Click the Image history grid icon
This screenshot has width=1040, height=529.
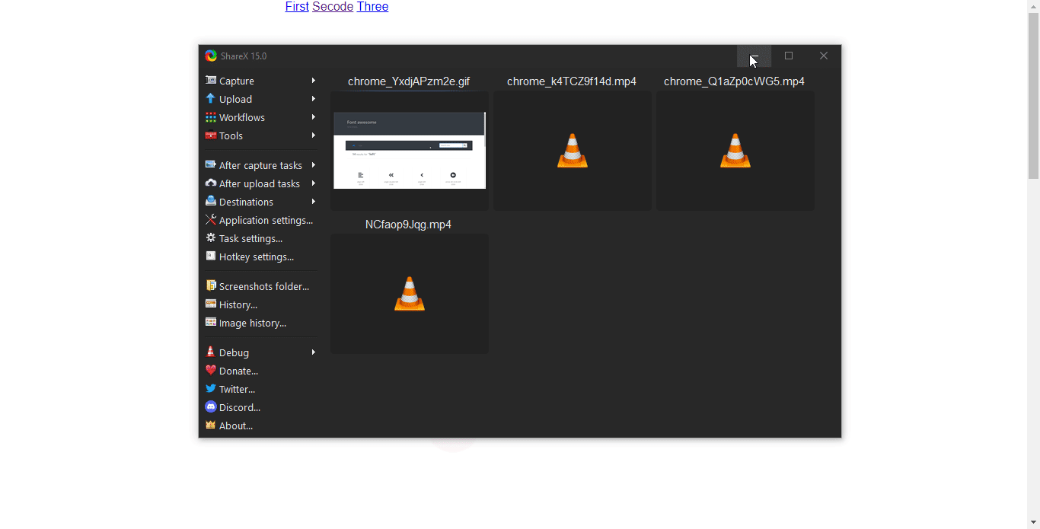(211, 323)
